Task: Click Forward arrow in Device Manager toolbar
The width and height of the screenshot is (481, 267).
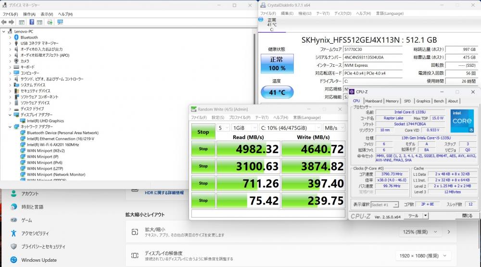Action: 12,22
